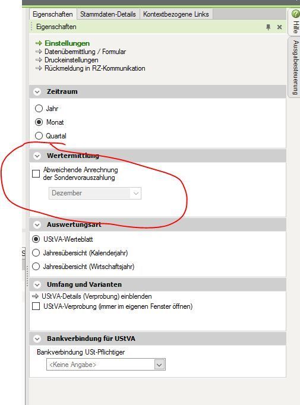Collapse the Zeitraum section chevron

tap(37, 91)
